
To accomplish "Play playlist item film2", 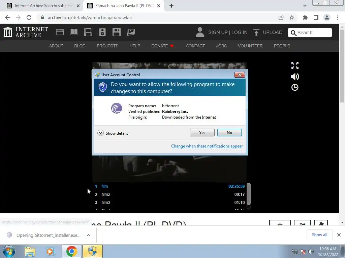I will 170,195.
